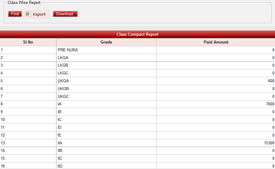
Task: Click the Excel export icon
Action: (x=28, y=14)
